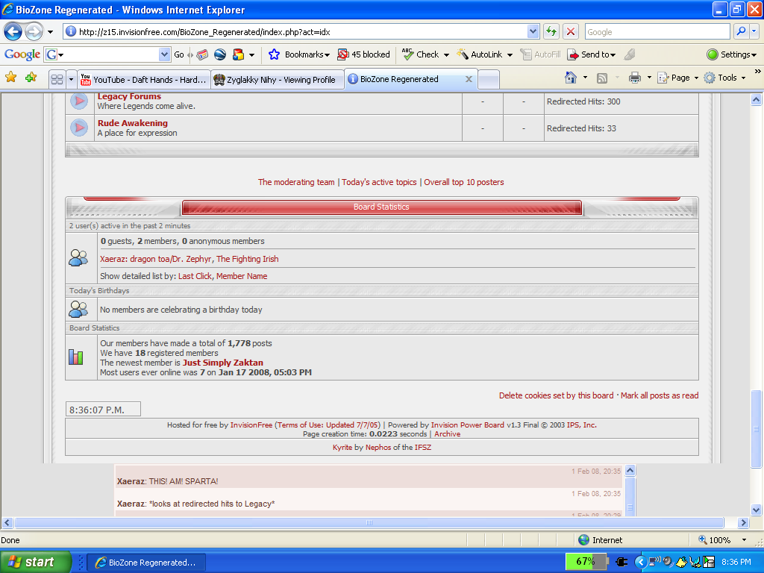Switch to Zyglakky Nihy Viewing Profile tab

tap(278, 79)
